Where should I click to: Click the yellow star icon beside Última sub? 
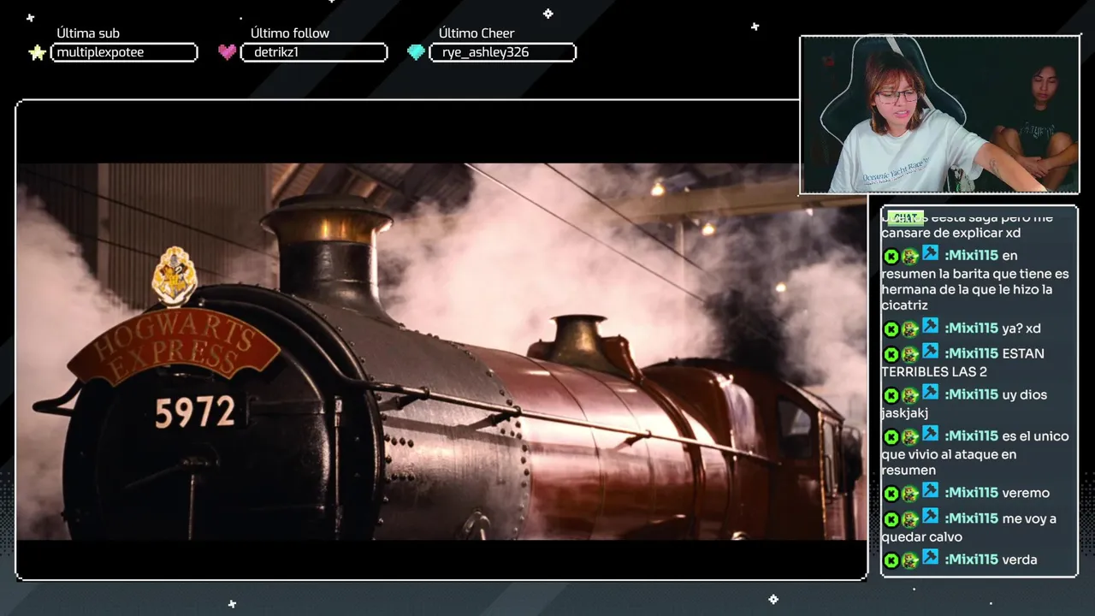[x=37, y=53]
